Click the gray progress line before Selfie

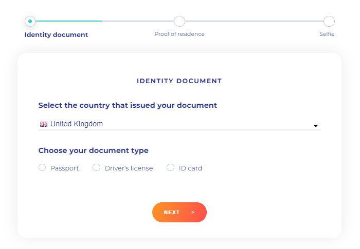(x=254, y=21)
